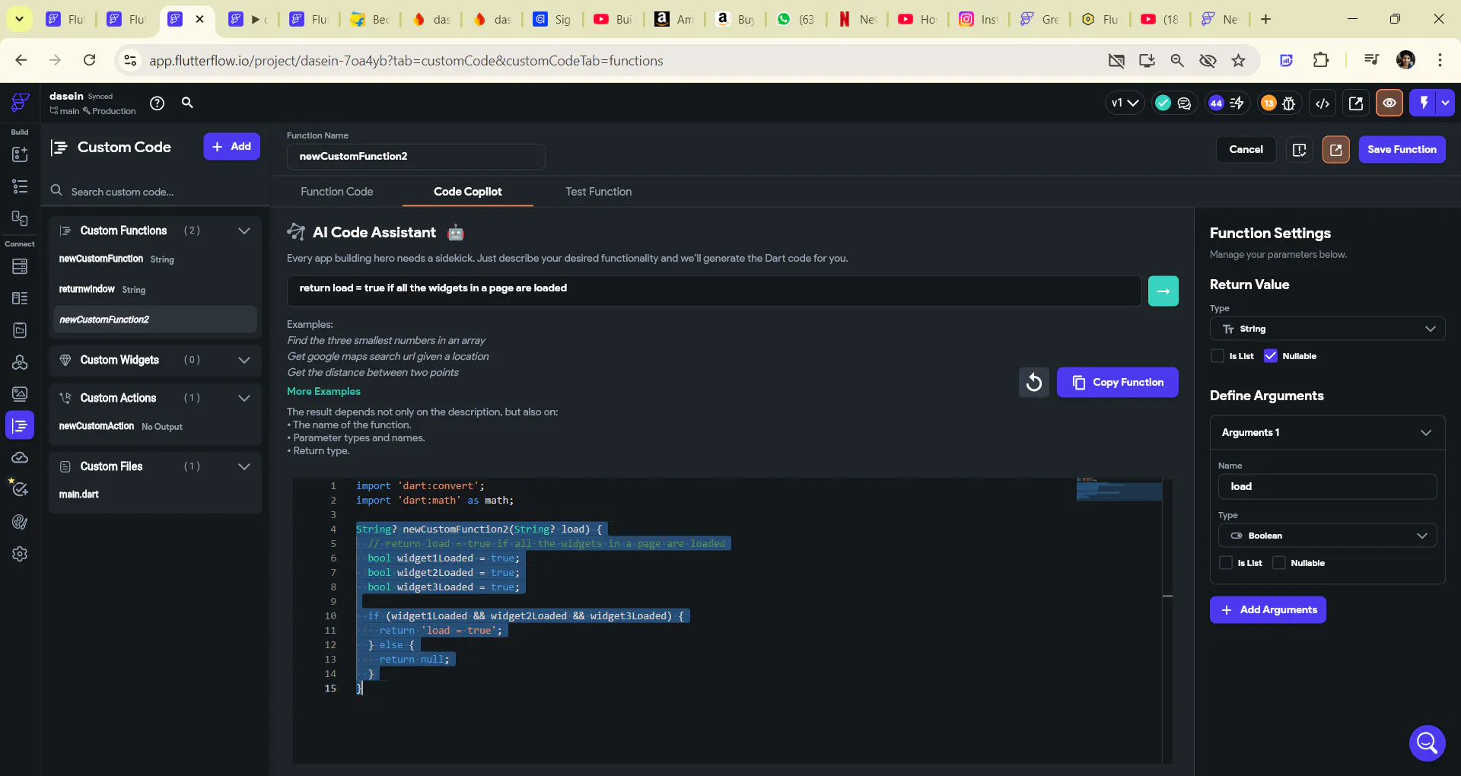This screenshot has width=1461, height=776.
Task: Enable argument load Nullable checkbox
Action: pyautogui.click(x=1279, y=563)
